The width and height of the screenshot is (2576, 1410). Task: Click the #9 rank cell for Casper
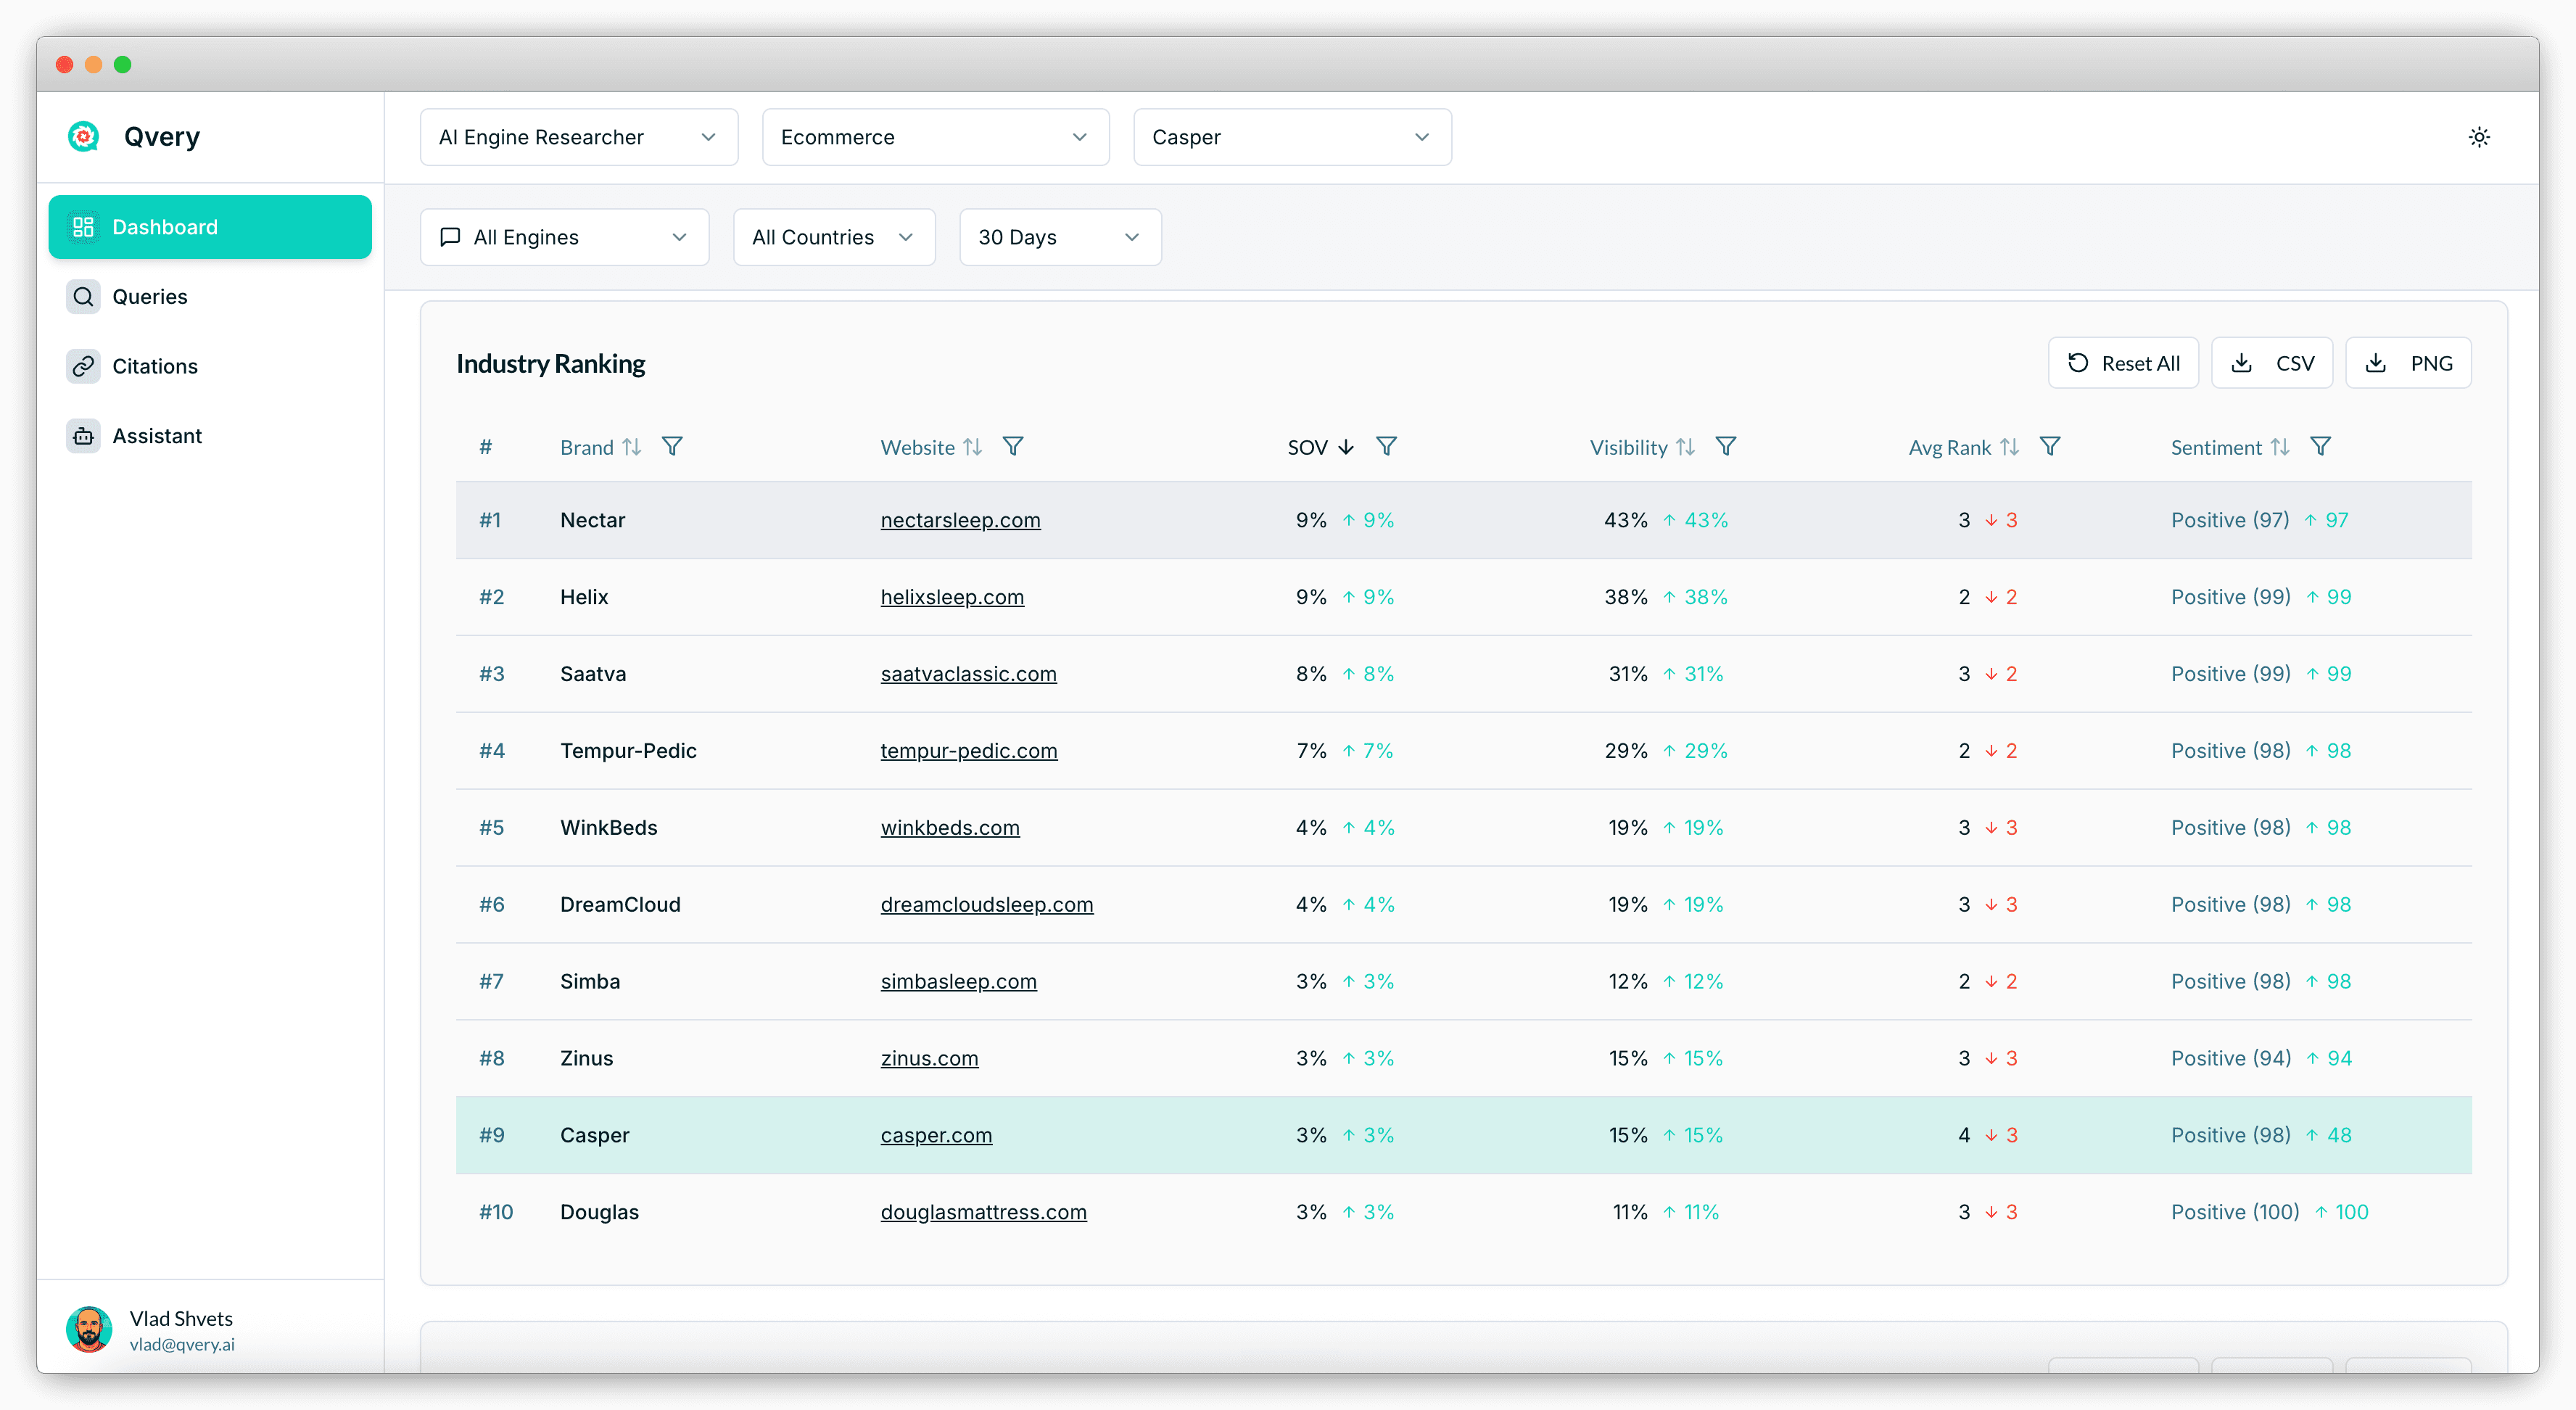point(491,1136)
